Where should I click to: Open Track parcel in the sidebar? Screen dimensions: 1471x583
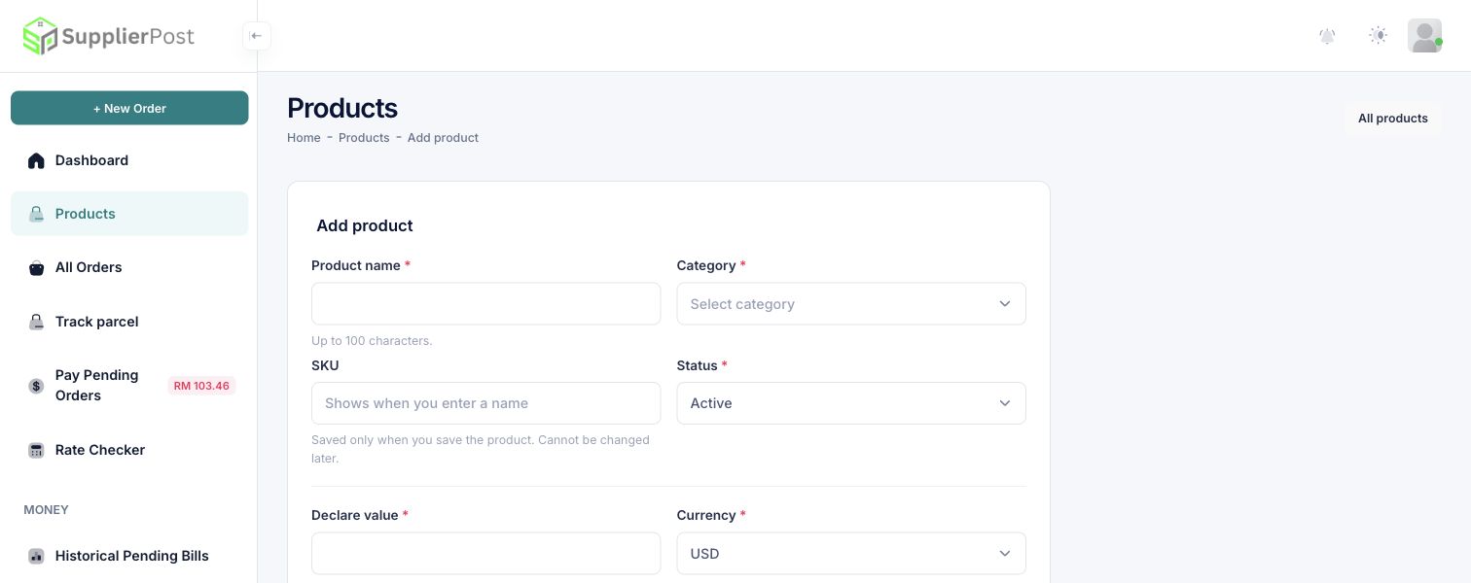point(129,322)
